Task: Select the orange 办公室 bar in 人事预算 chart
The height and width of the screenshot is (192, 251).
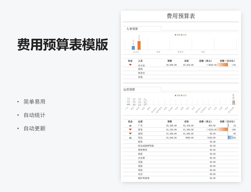Action: (139, 45)
